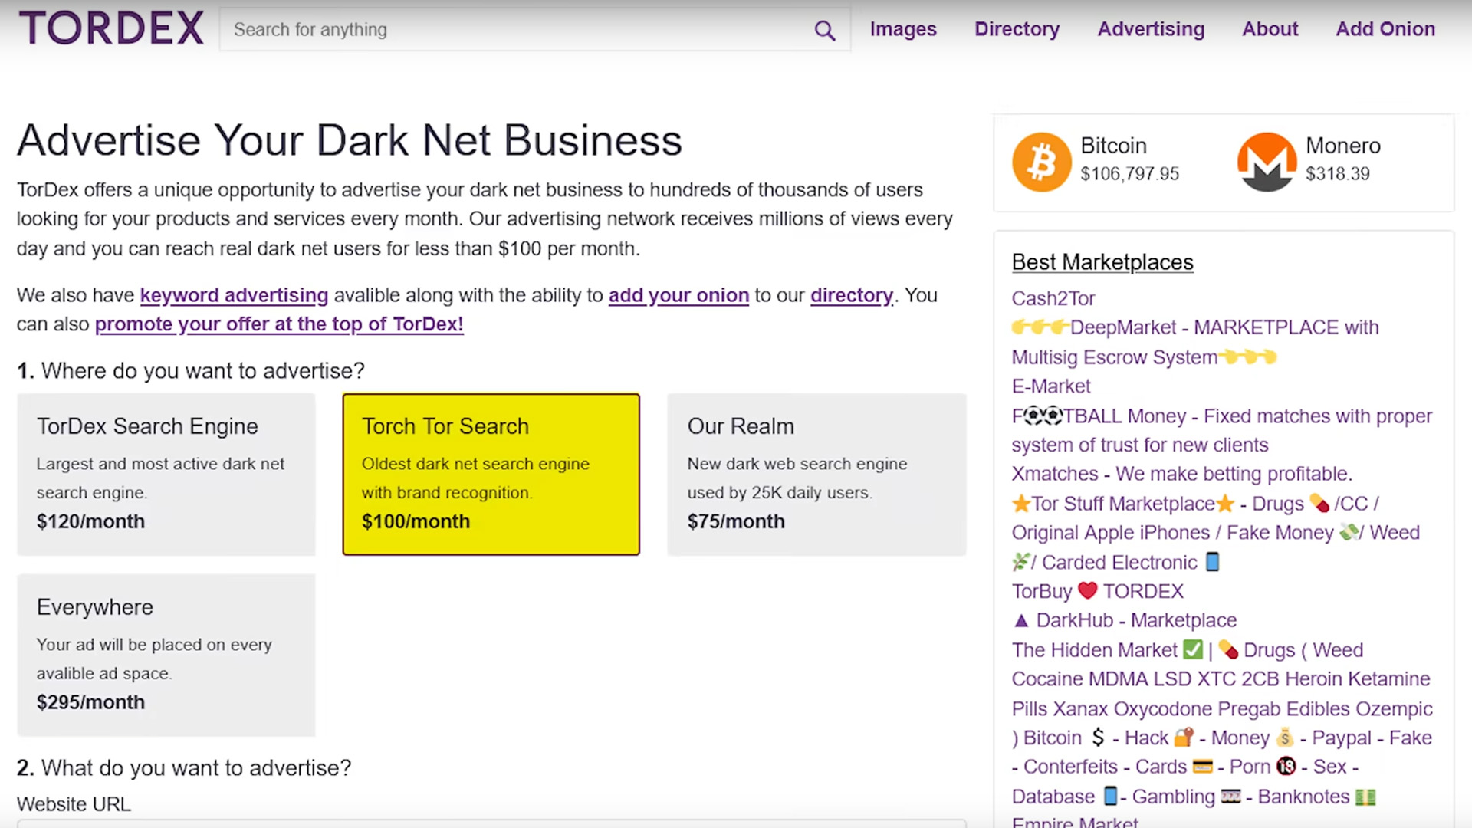
Task: Select the Torch Tor Search ad option
Action: click(491, 474)
